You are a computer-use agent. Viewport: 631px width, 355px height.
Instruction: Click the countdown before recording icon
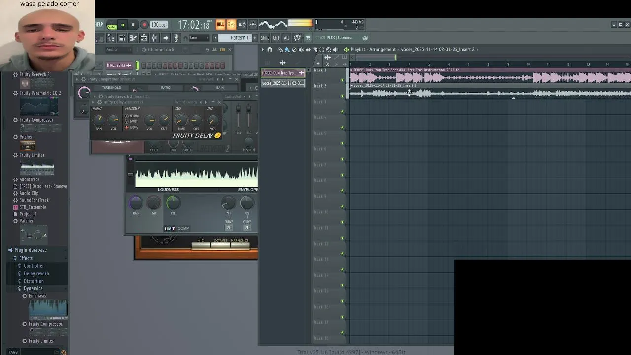point(231,24)
